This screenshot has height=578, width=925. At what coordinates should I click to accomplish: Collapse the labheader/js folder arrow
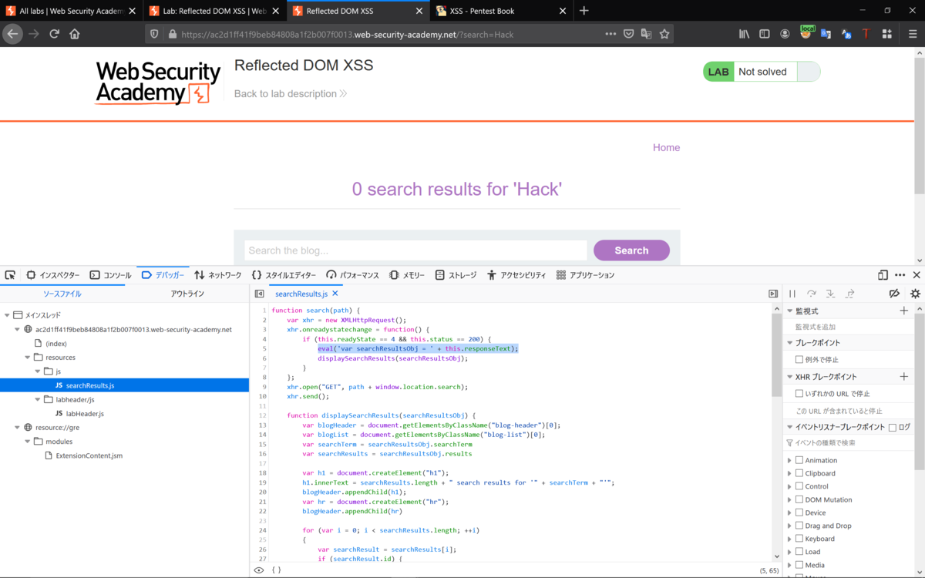click(37, 400)
